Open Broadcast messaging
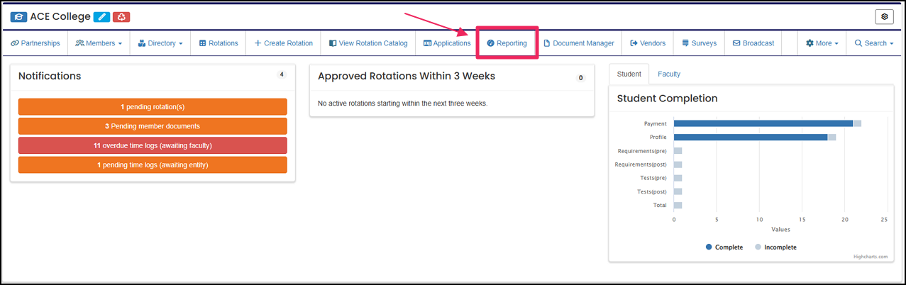Screen dimensions: 906x285 coord(753,43)
